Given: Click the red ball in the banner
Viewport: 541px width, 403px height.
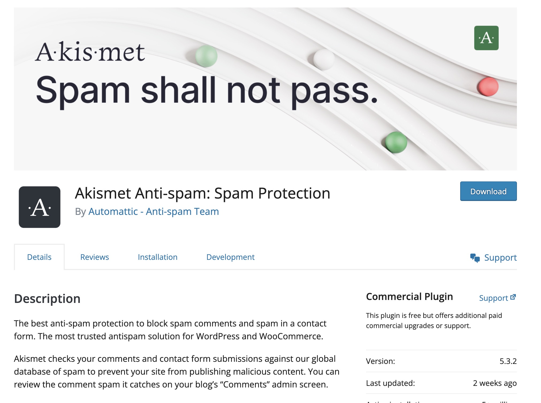Looking at the screenshot, I should (487, 86).
